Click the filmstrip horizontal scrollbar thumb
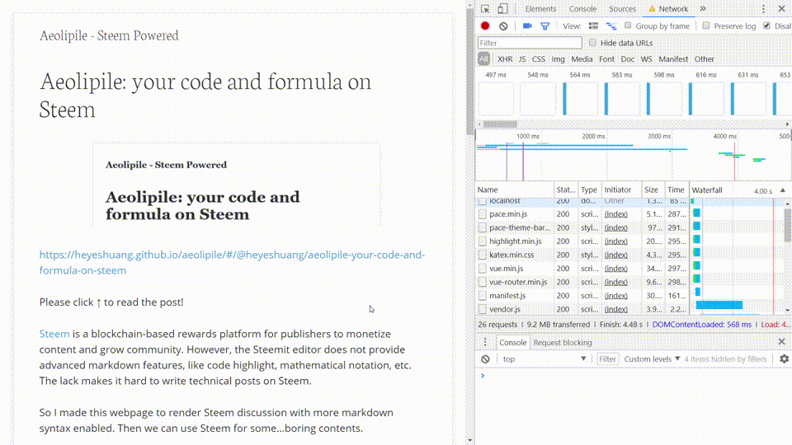 point(500,124)
